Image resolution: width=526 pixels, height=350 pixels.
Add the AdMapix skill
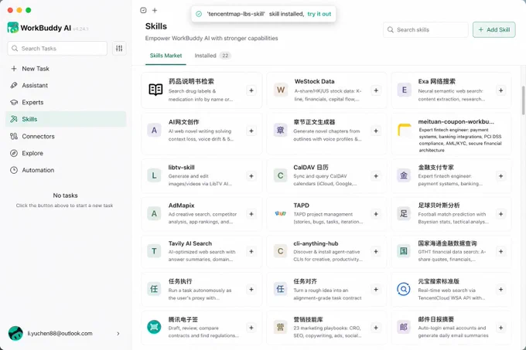coord(251,214)
